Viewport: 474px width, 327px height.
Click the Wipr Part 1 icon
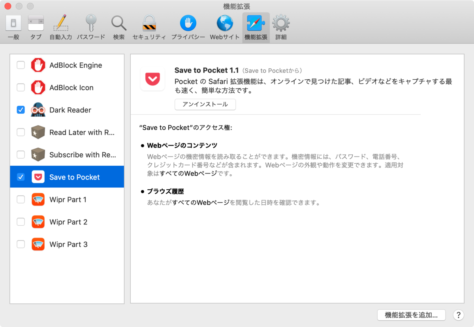click(38, 200)
